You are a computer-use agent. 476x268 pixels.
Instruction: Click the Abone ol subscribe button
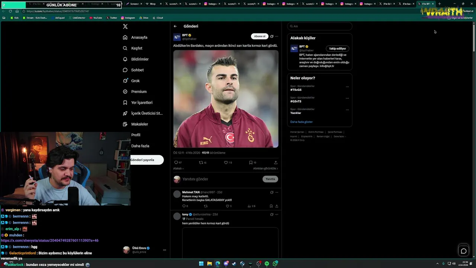tap(260, 36)
